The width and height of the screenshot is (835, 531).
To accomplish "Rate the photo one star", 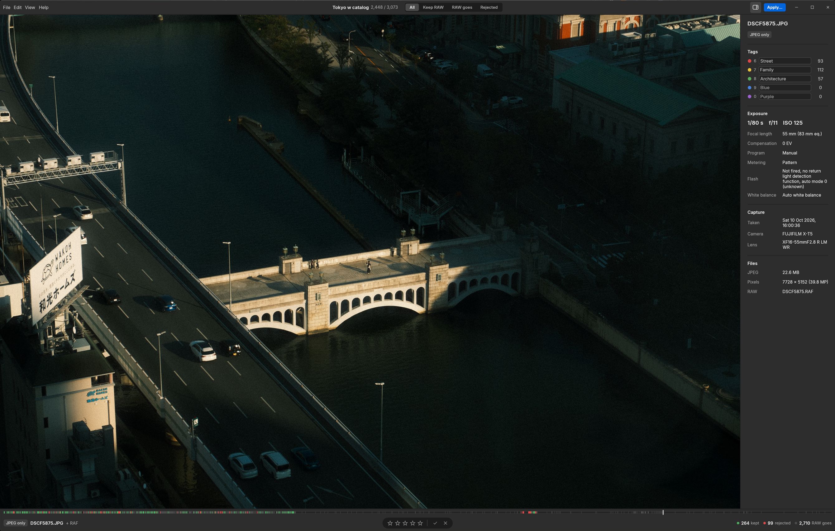I will pos(390,523).
